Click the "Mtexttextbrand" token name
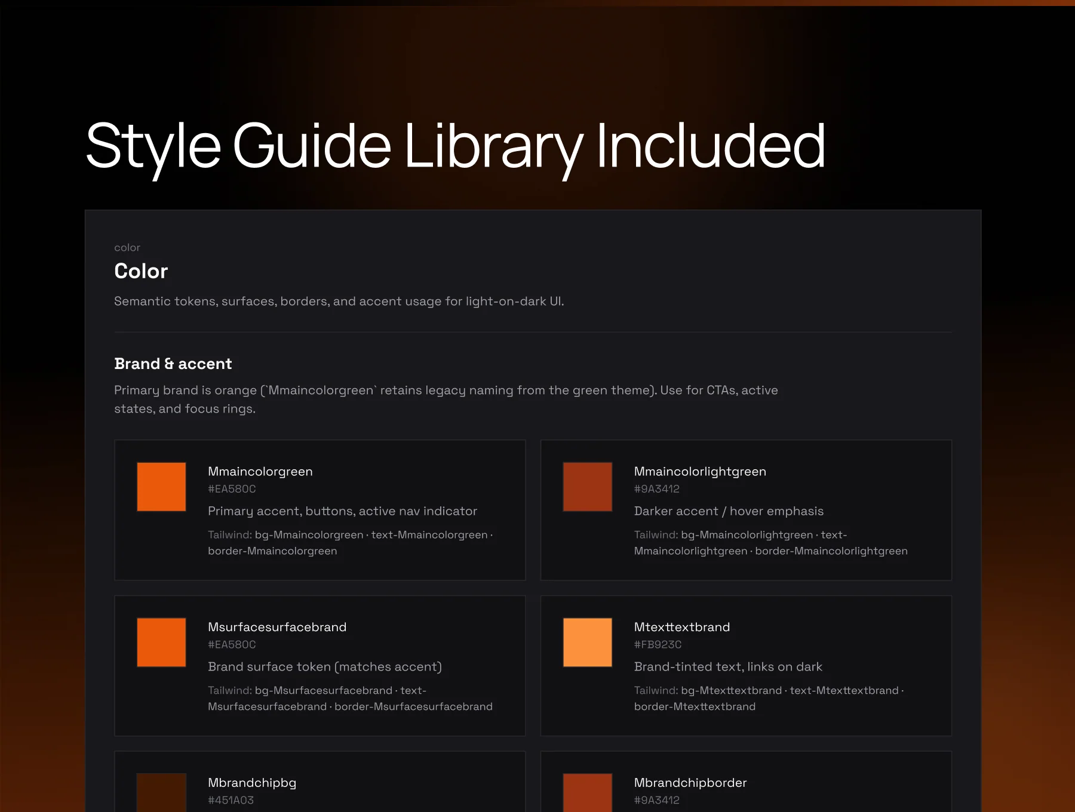1075x812 pixels. 682,628
